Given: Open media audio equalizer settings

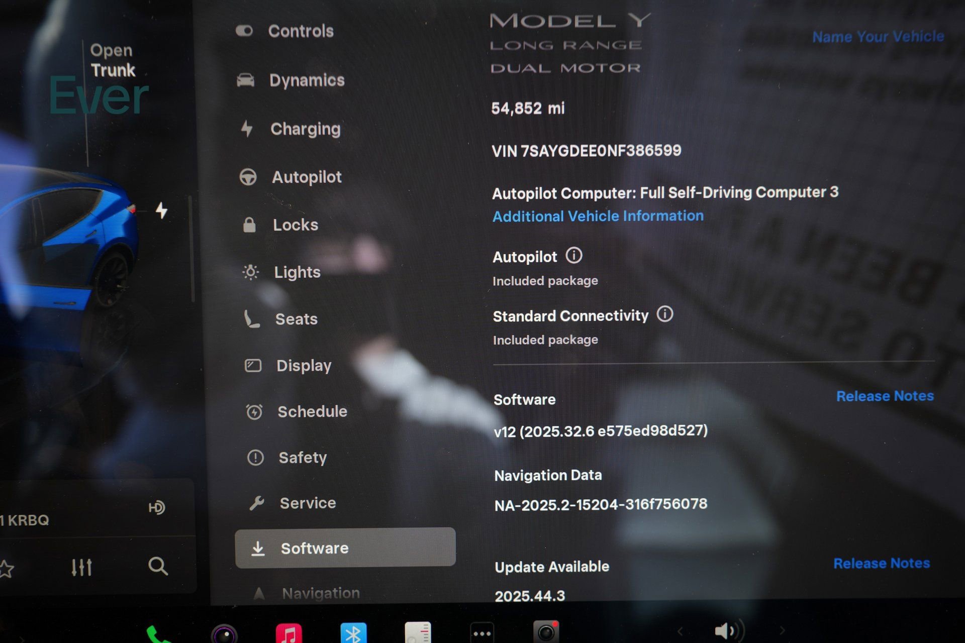Looking at the screenshot, I should click(81, 567).
